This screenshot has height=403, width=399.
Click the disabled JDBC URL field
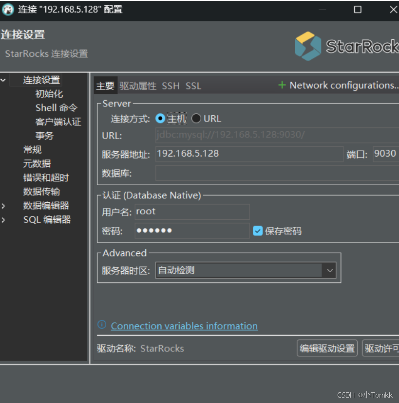277,135
